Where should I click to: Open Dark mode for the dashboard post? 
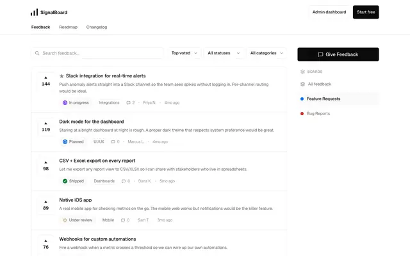point(92,122)
